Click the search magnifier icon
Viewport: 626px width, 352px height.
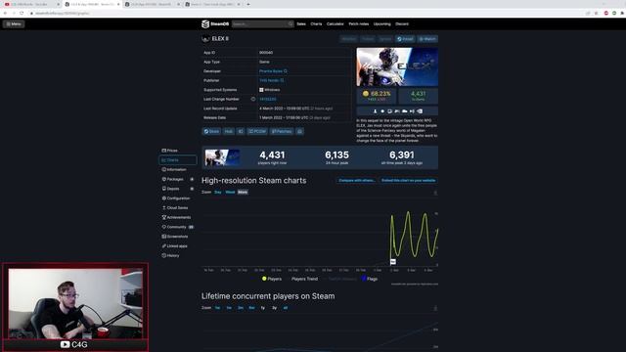(291, 23)
